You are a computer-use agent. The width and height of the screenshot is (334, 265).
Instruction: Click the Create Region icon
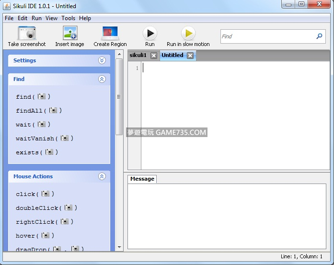coord(110,33)
